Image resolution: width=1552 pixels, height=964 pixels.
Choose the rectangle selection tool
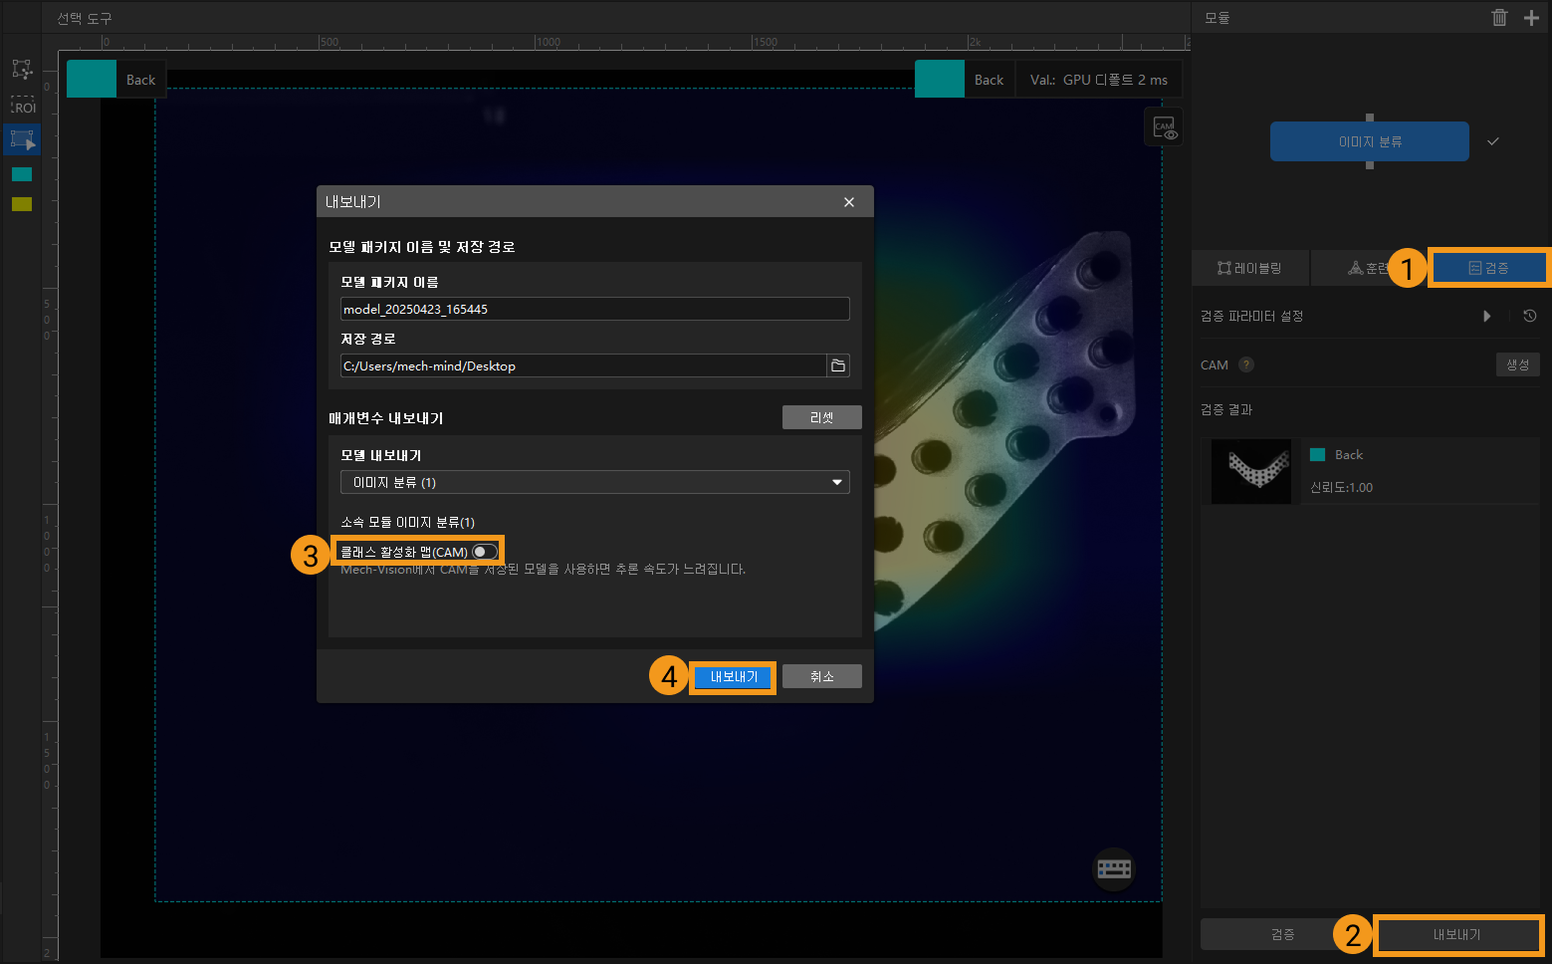[22, 139]
